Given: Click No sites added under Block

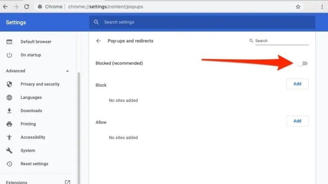Looking at the screenshot, I should click(x=123, y=100).
